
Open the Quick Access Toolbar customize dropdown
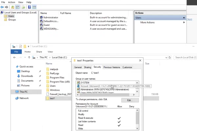pyautogui.click(x=28, y=47)
